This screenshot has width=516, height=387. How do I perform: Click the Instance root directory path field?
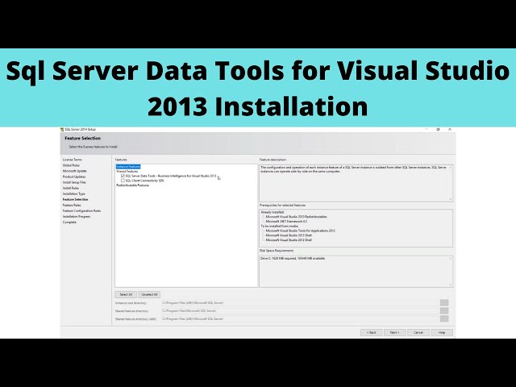point(300,303)
